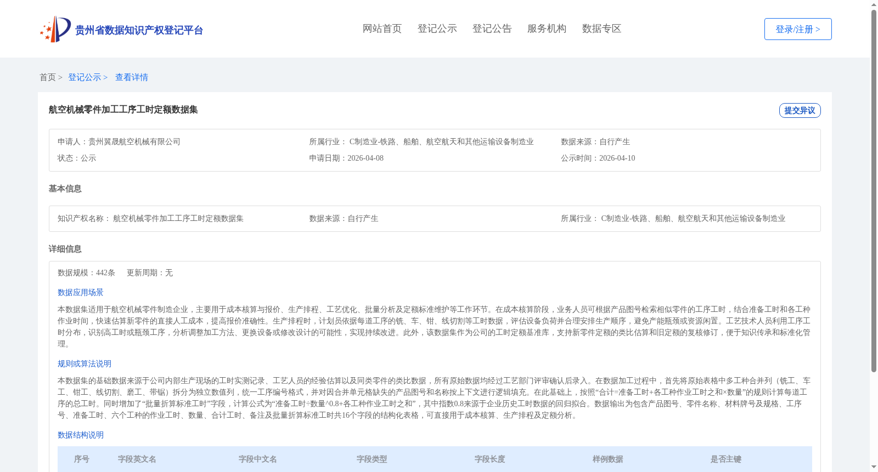Click 登记公示 in the breadcrumb
878x472 pixels.
coord(85,77)
